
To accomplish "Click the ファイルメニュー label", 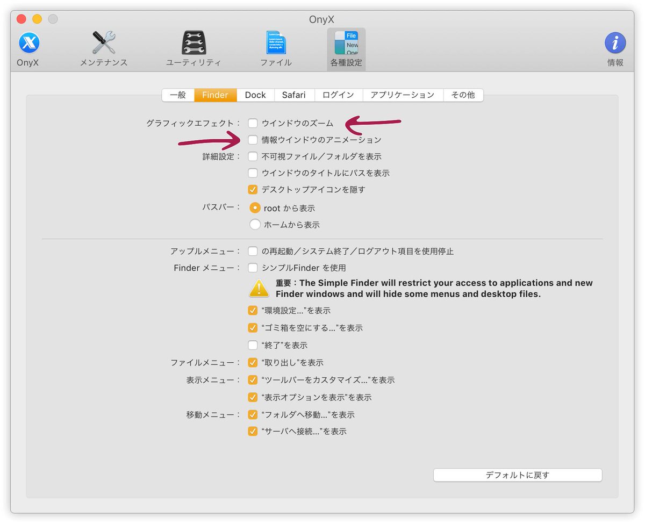I will point(205,363).
